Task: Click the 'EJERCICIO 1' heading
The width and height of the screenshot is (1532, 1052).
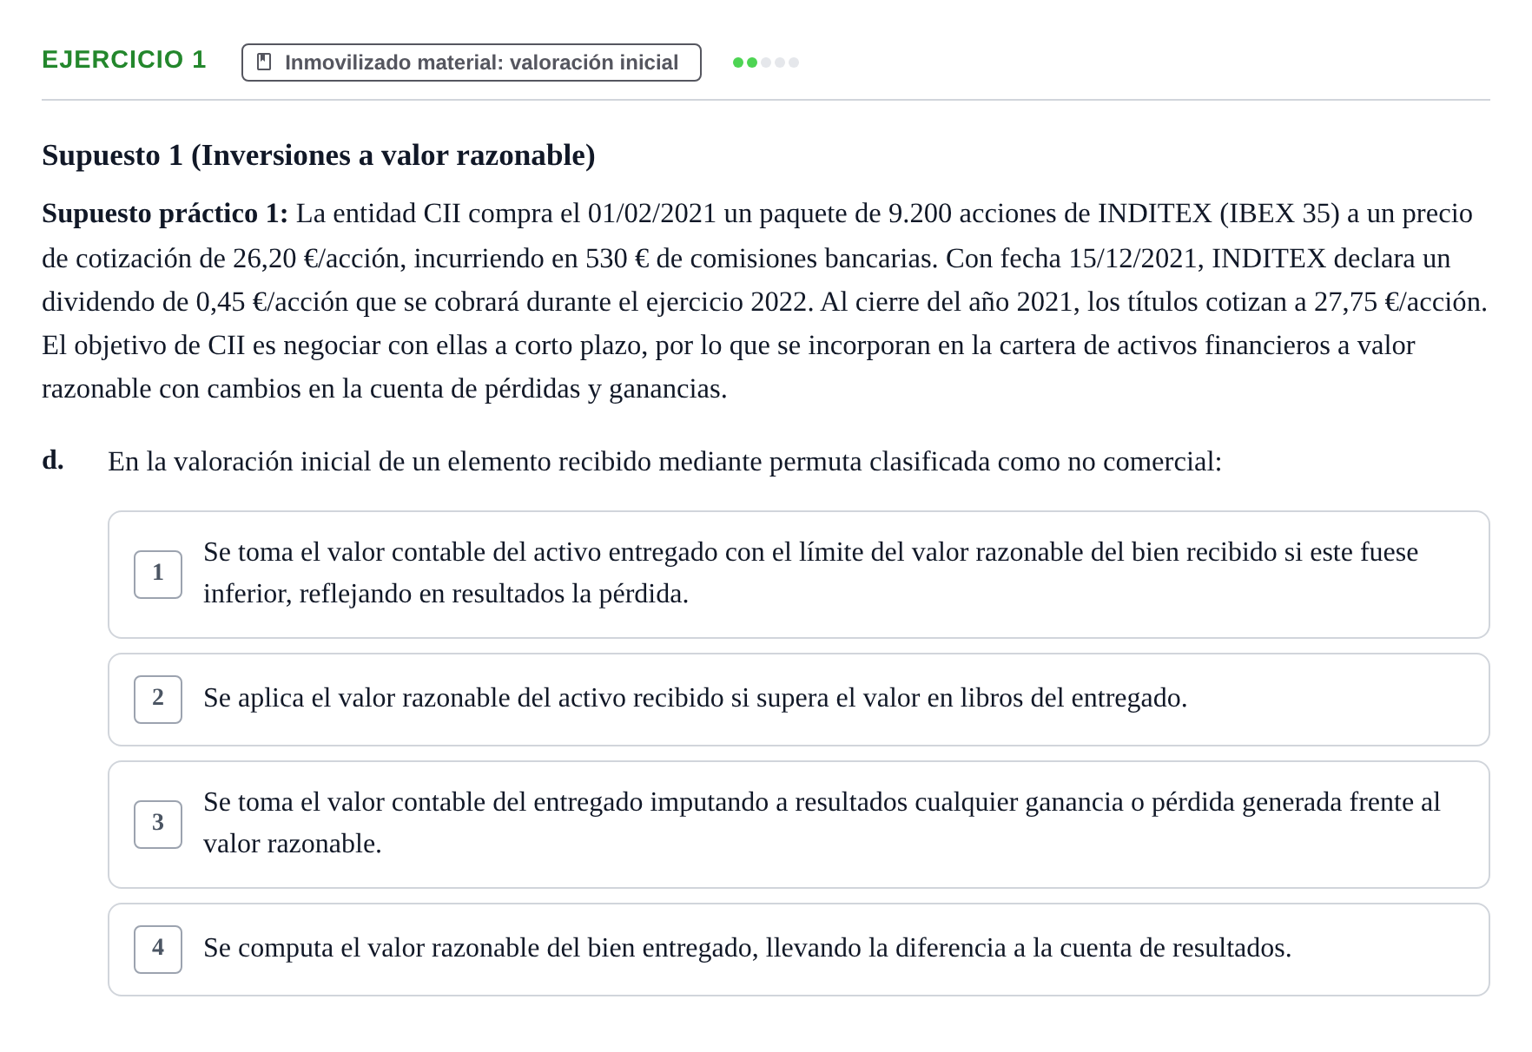Action: pyautogui.click(x=124, y=60)
